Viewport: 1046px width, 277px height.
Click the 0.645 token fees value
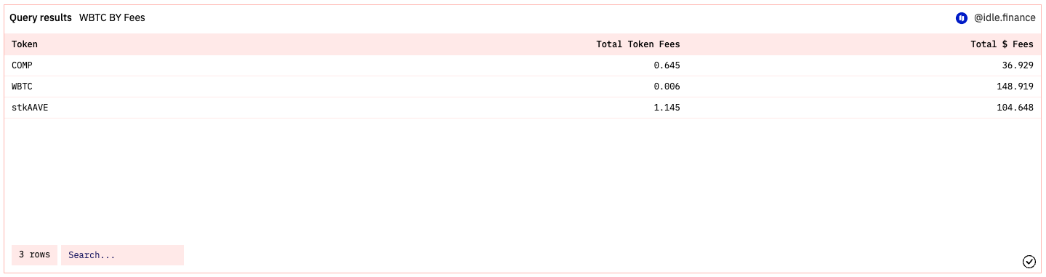(667, 65)
